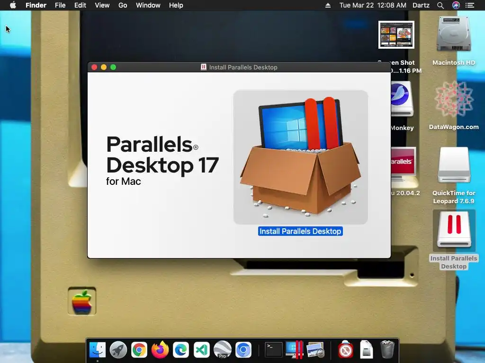Open the Finder menu
This screenshot has width=485, height=363.
(x=36, y=5)
